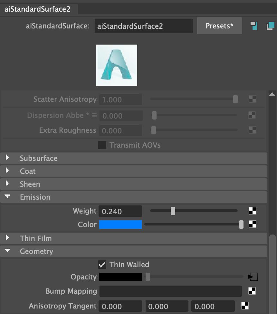Click the third Anisotropy Tangent value field
277x314 pixels.
213,306
